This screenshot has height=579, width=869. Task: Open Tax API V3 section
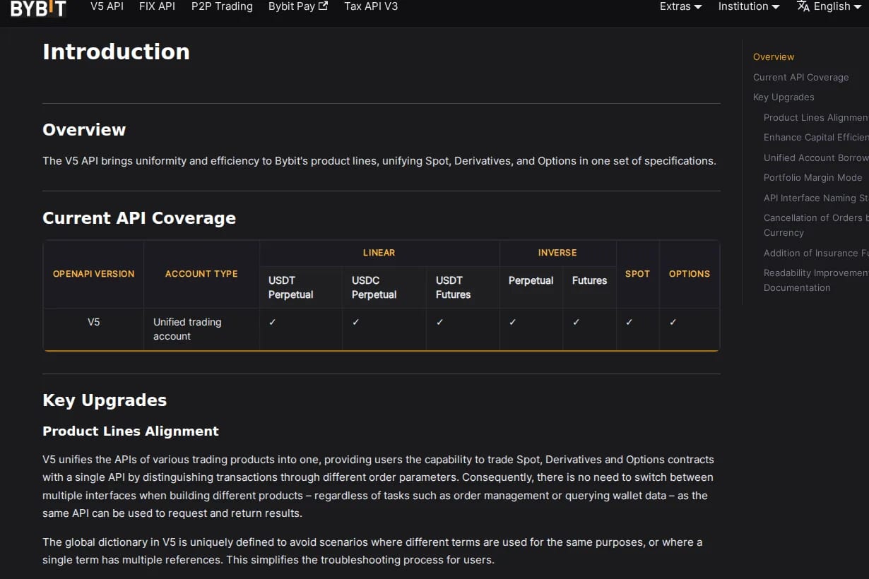tap(371, 6)
